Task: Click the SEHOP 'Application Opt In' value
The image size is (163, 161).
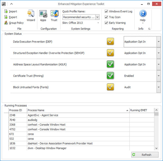Action: click(x=135, y=53)
